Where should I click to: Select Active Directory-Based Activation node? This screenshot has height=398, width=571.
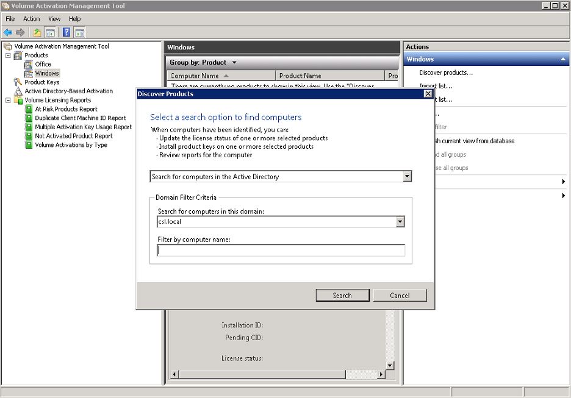(x=68, y=91)
